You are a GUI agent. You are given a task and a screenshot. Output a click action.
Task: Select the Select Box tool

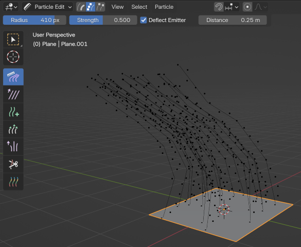pyautogui.click(x=13, y=39)
